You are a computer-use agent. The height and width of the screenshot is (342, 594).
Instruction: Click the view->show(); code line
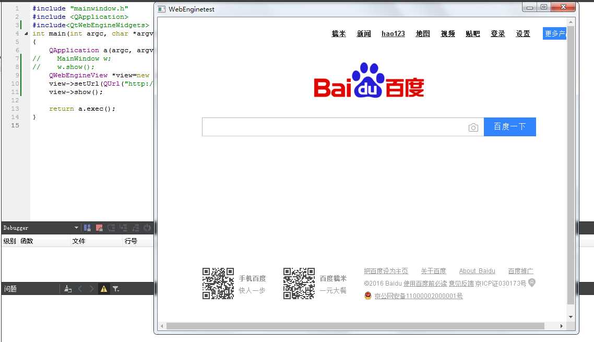pyautogui.click(x=76, y=92)
